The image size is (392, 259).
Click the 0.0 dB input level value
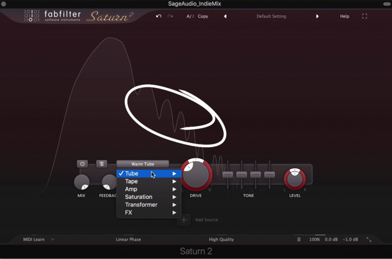[x=331, y=239]
